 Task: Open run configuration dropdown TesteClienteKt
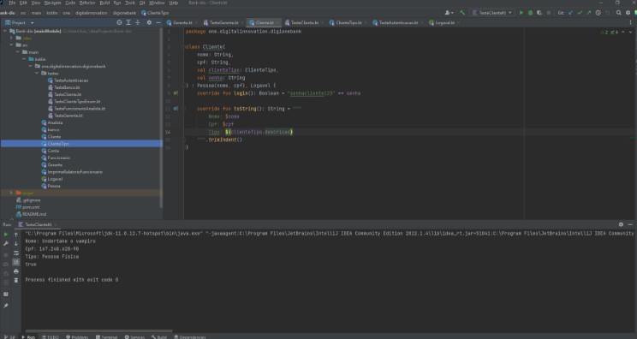click(492, 13)
